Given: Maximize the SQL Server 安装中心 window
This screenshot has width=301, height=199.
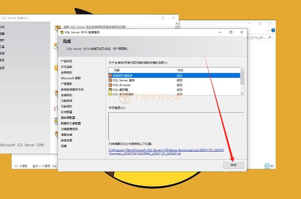Looking at the screenshot, I should point(163,18).
